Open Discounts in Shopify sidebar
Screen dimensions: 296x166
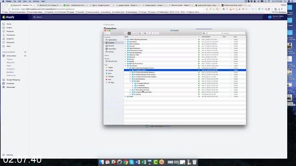click(x=10, y=42)
